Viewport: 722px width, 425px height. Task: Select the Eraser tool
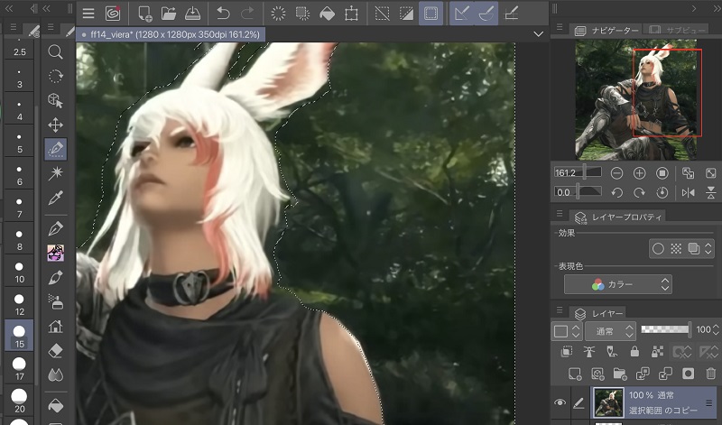click(x=55, y=350)
